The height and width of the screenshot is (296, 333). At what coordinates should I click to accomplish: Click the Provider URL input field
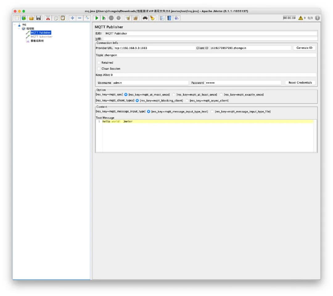point(154,48)
